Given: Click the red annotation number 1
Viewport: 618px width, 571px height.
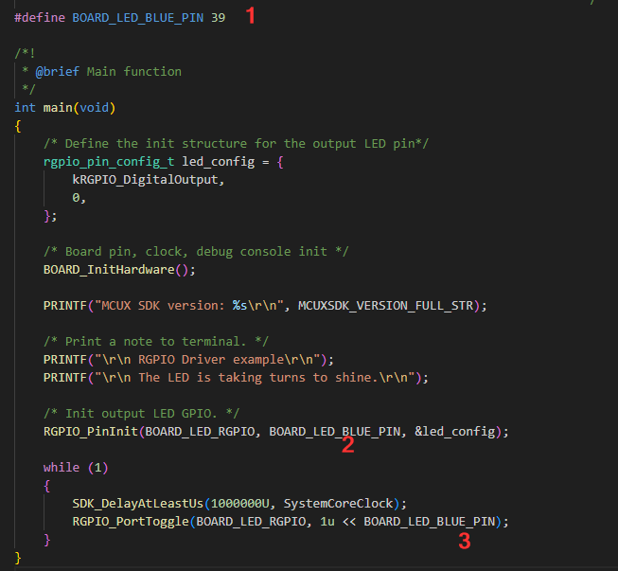Looking at the screenshot, I should [x=250, y=16].
